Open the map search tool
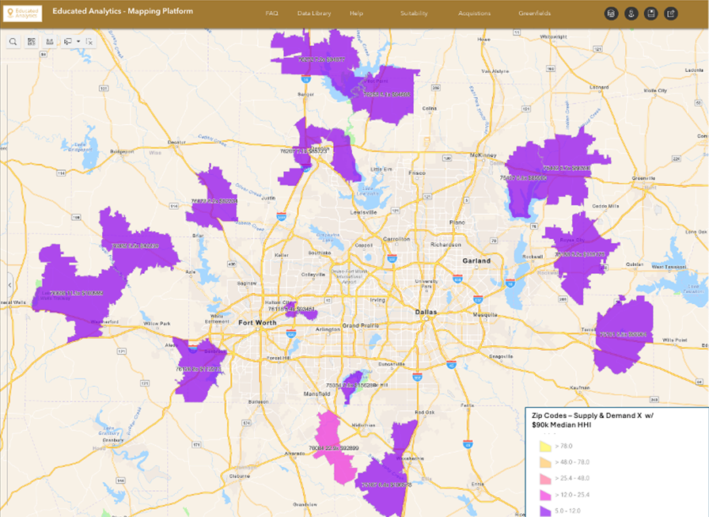 tap(13, 41)
